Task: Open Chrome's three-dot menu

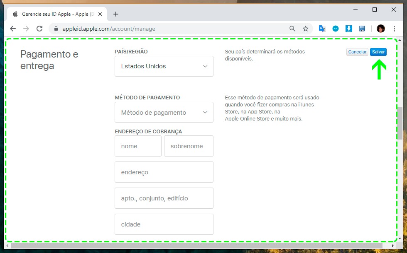Action: click(x=394, y=29)
